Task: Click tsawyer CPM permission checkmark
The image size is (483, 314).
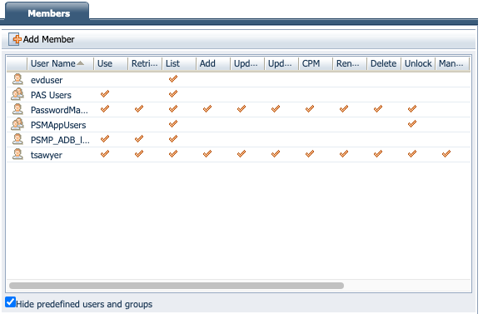Action: point(310,153)
